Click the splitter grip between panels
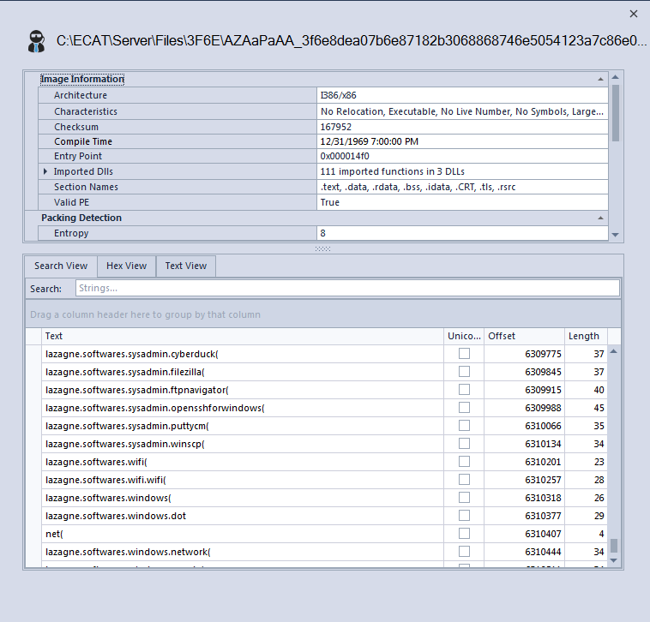Image resolution: width=650 pixels, height=622 pixels. tap(322, 248)
